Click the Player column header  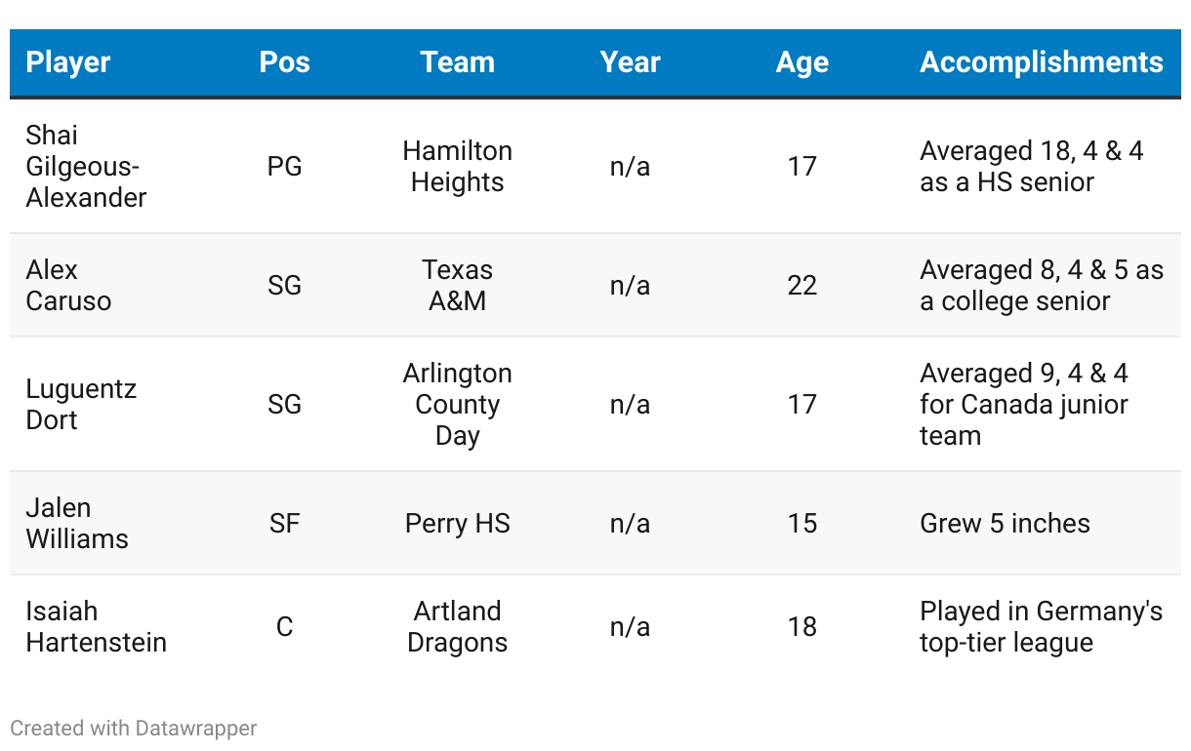click(x=68, y=62)
